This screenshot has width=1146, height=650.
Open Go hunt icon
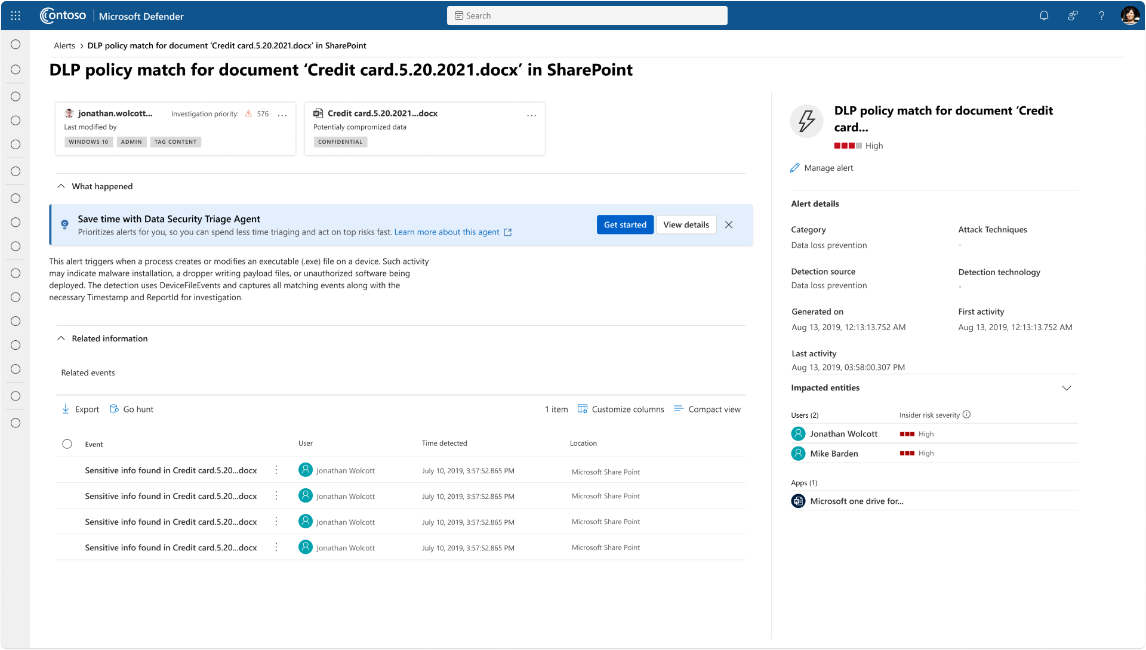114,409
